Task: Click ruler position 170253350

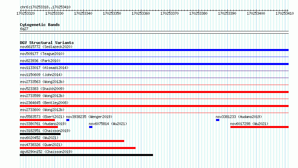Action: [x=112, y=13]
